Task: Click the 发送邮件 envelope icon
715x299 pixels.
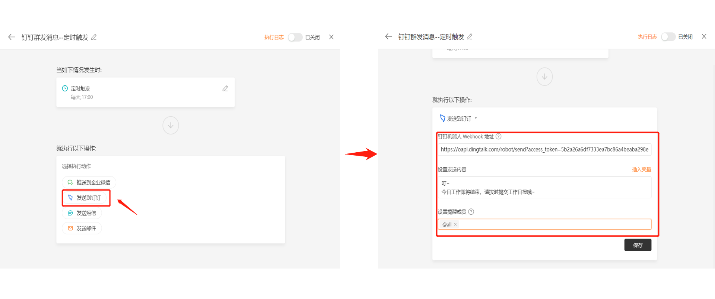Action: (x=70, y=228)
